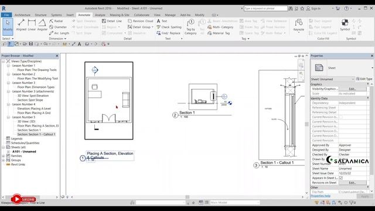Save project from quick access toolbar
This screenshot has width=375, height=211.
pos(31,44)
